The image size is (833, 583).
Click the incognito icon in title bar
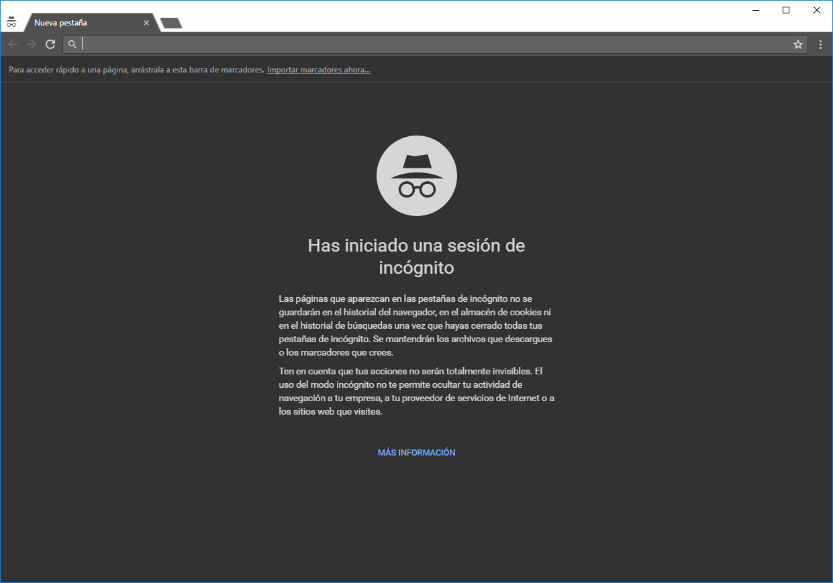(11, 21)
